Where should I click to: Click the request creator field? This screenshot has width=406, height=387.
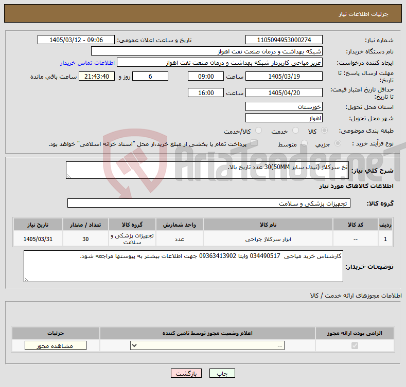click(220, 63)
